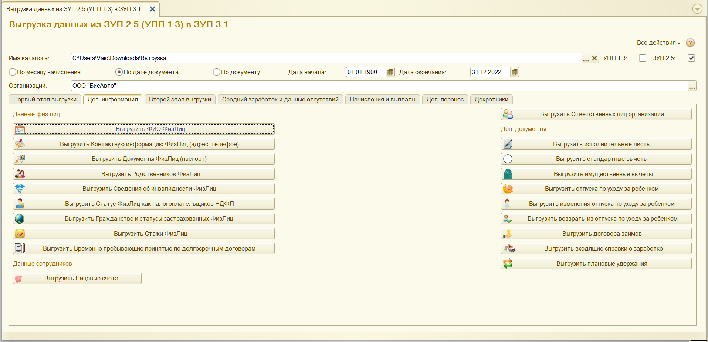Enable the УПП 1.3 checkbox
708x342 pixels.
(643, 58)
